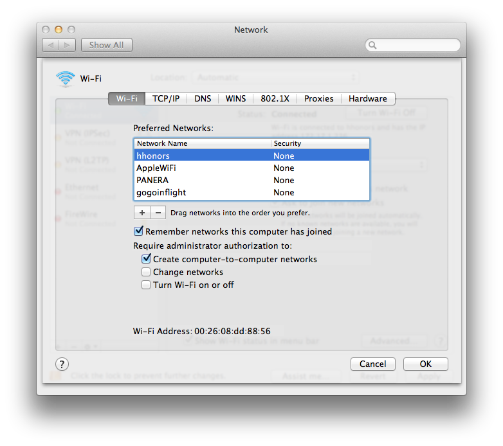This screenshot has width=503, height=446.
Task: Open help with the question mark button
Action: 62,364
